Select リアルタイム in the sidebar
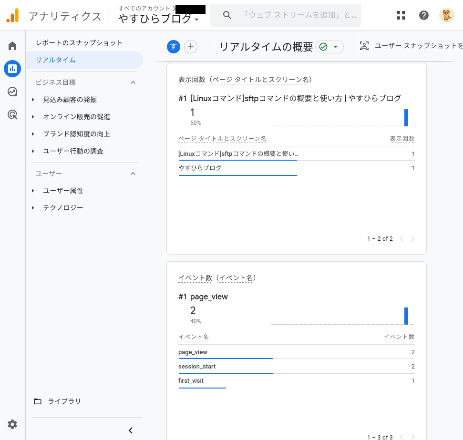 point(55,60)
